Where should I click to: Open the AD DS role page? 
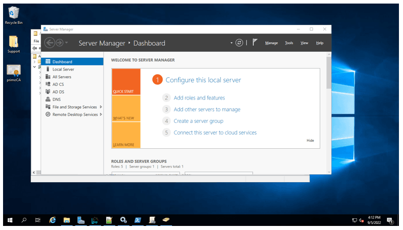pos(58,92)
